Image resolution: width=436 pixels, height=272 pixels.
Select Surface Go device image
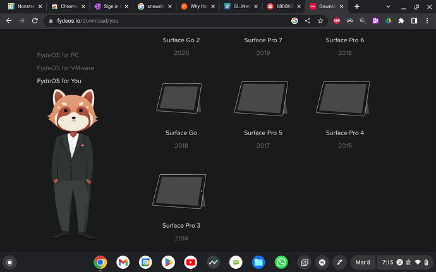click(179, 98)
